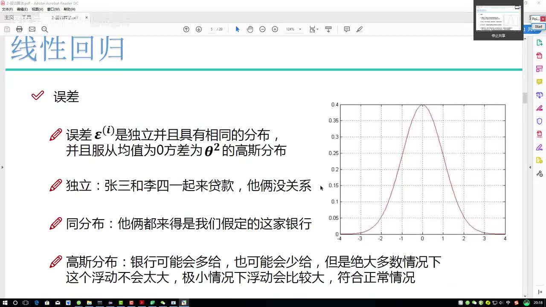Click the Start button in Poi window
Screen dimensions: 546x307
tap(538, 26)
